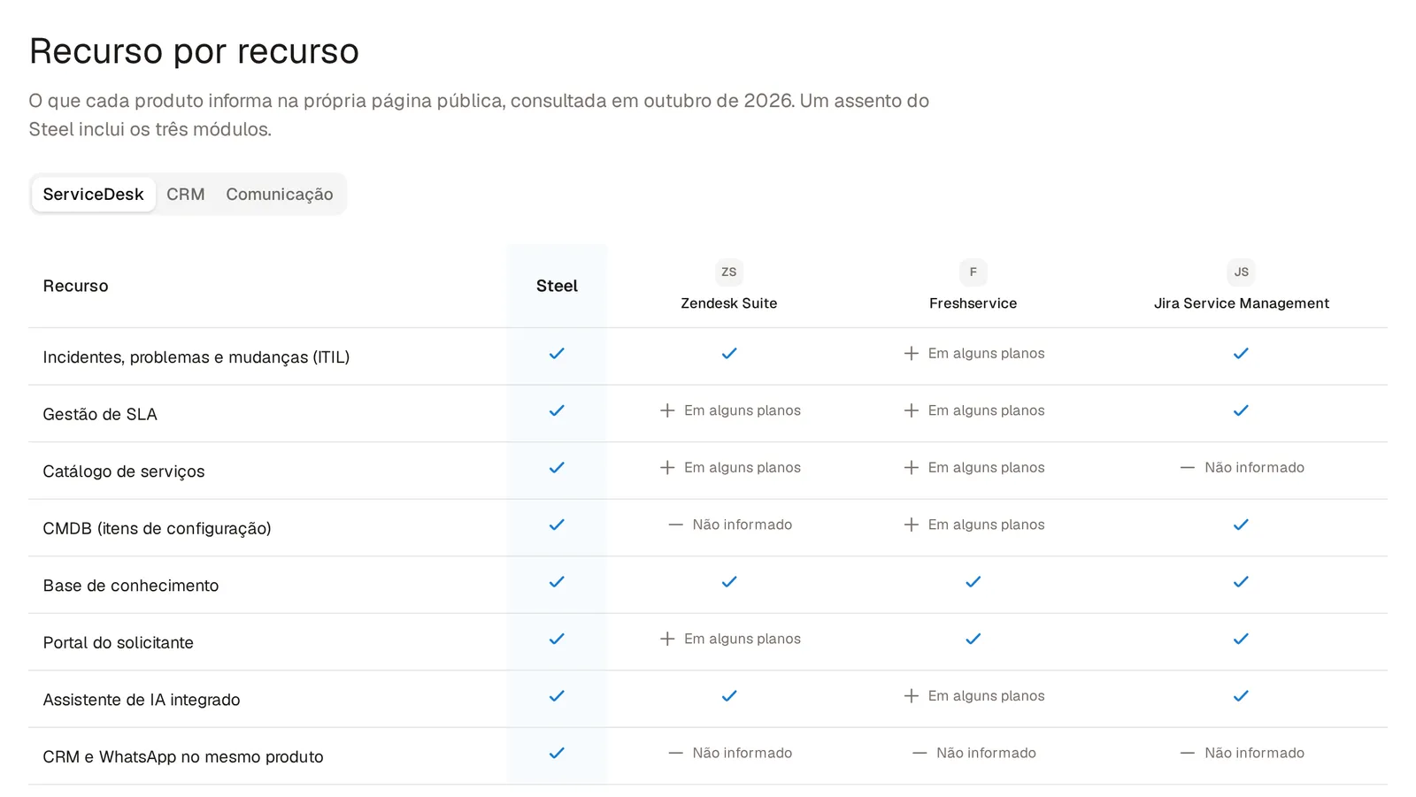Click 'Em alguns planos' in Freshservice Assistente de IA cell

tap(987, 696)
